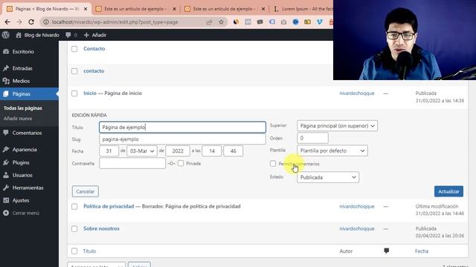This screenshot has height=267, width=476.
Task: Check the box for the Inicio page
Action: tap(74, 93)
